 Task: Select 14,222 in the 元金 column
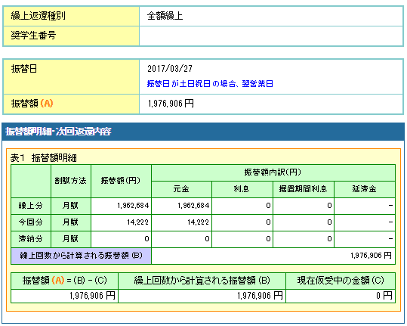199,222
